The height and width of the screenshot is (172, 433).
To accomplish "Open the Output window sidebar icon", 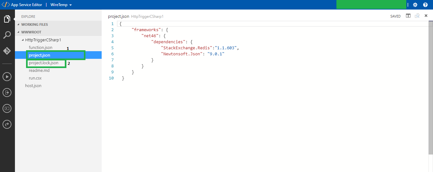I will (x=7, y=93).
